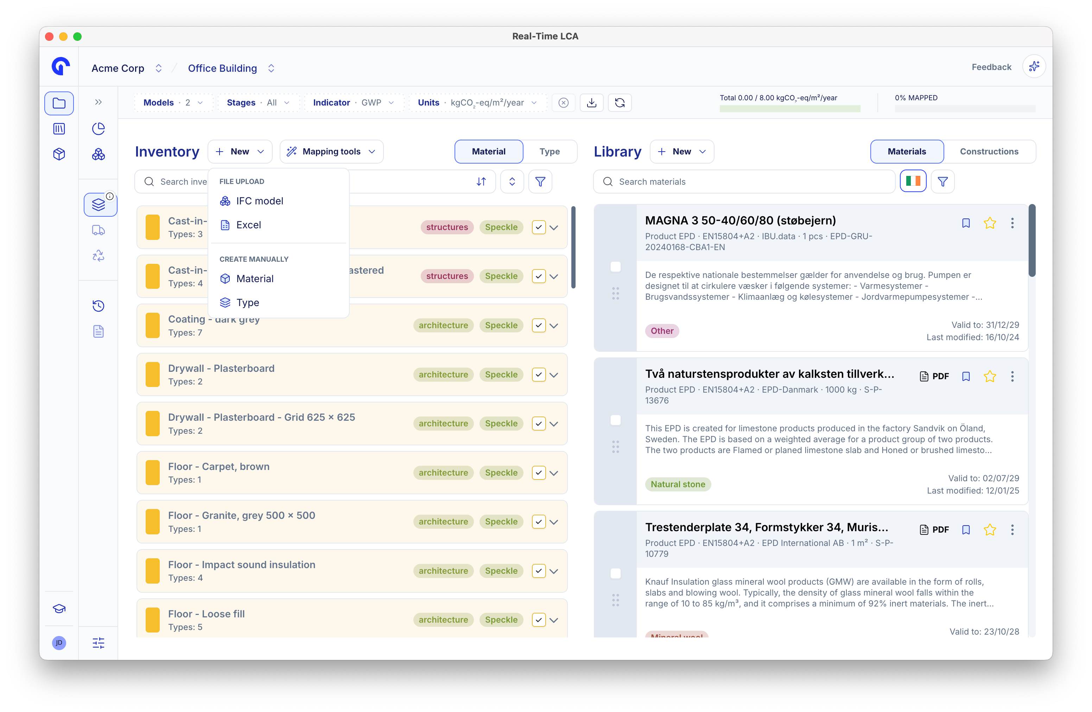Select the Trestenderplate 34 material checkbox
This screenshot has width=1092, height=712.
pos(615,573)
